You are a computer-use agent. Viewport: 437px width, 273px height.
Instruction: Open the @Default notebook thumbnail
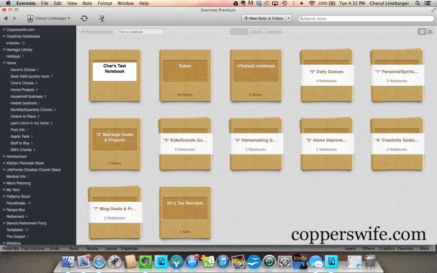(256, 76)
